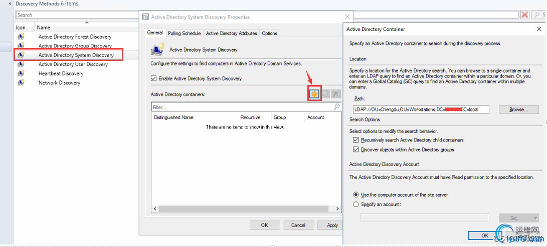Click the search magnifier button at top right
This screenshot has width=547, height=247.
coord(537,14)
